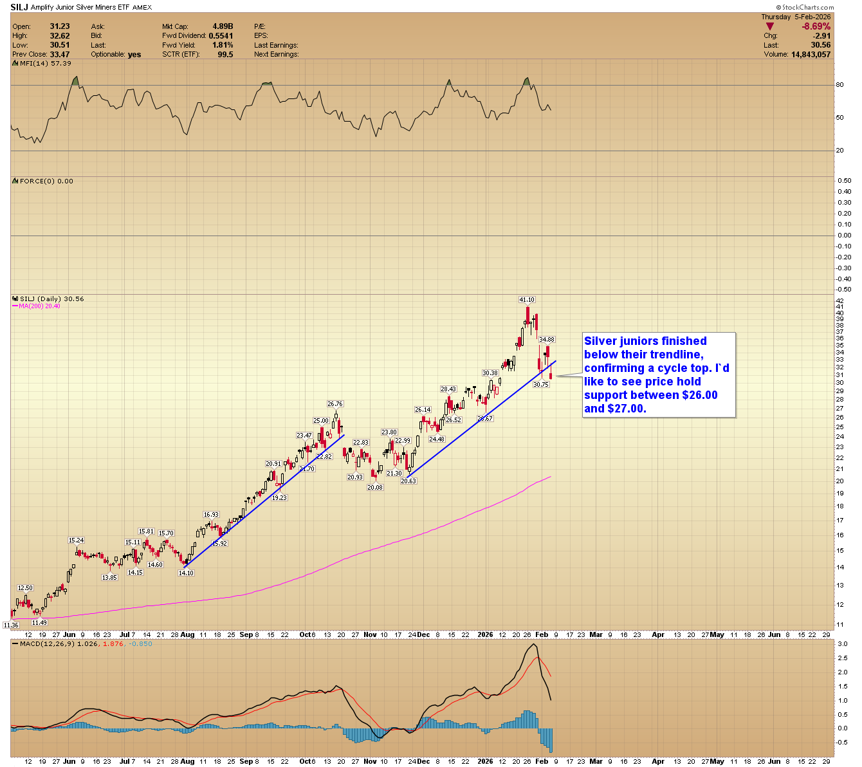Click the 'MACD(12,26,9) 1.026' legend text
Screen dimensions: 862x767
[x=59, y=643]
